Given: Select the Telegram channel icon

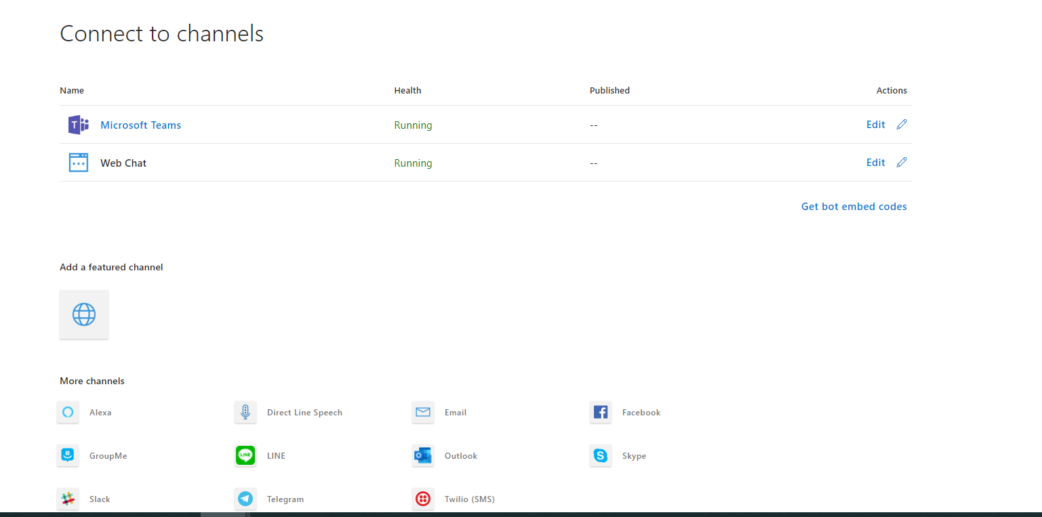Looking at the screenshot, I should [x=245, y=499].
